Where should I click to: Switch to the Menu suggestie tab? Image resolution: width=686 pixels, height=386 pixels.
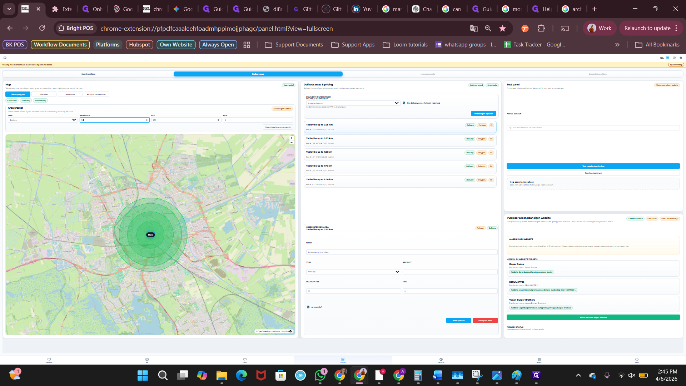[x=428, y=74]
